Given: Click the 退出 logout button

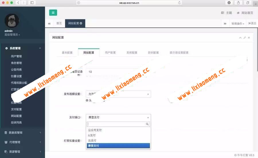Looking at the screenshot, I should coord(252,23).
